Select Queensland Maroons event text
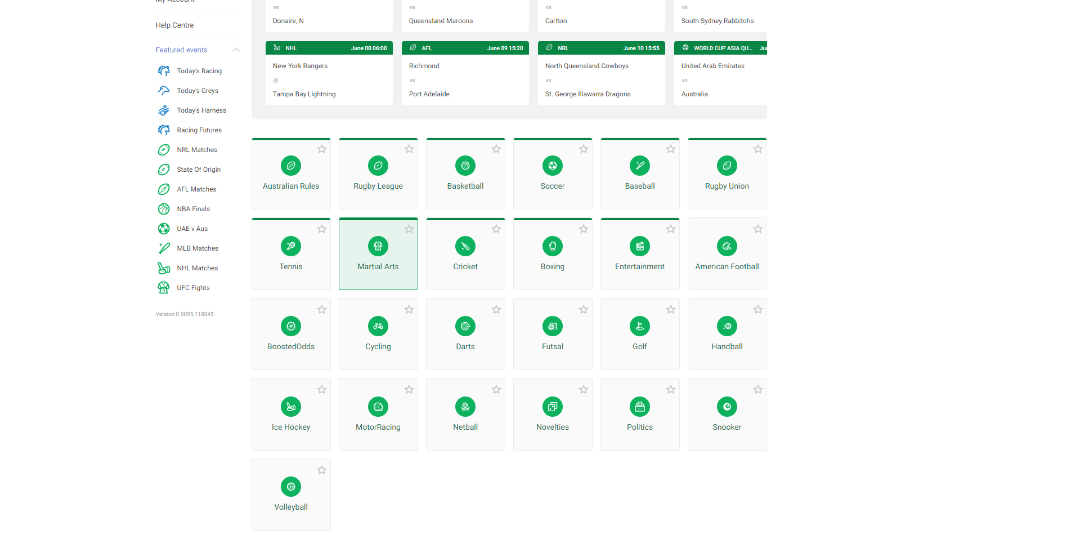Screen dimensions: 1067x539 [441, 21]
